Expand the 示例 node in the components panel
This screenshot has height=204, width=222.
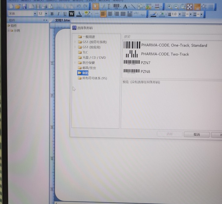pos(9,30)
